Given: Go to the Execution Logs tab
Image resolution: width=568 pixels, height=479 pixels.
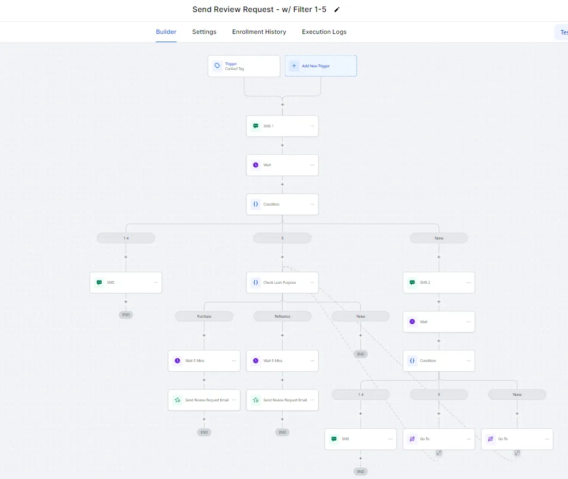Looking at the screenshot, I should [x=324, y=32].
